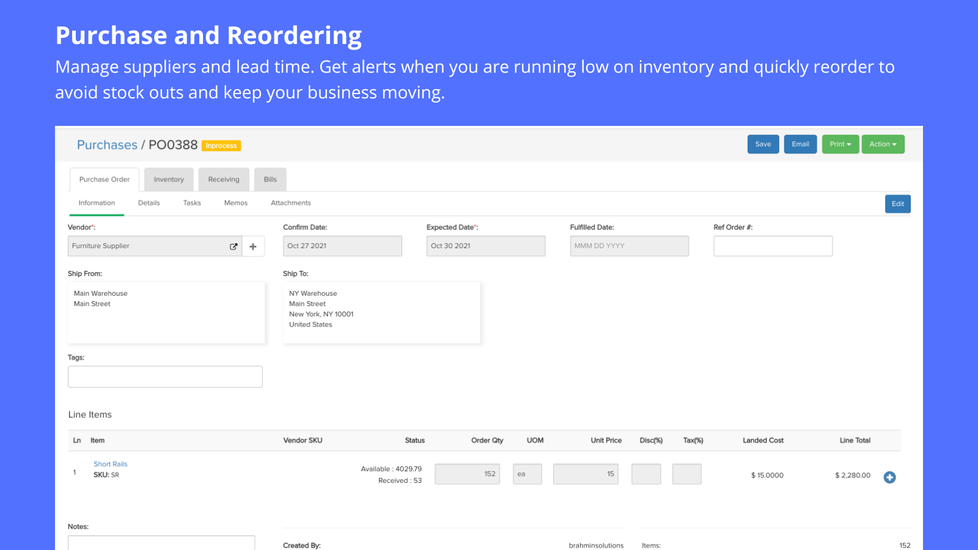Viewport: 978px width, 550px height.
Task: Add line item with blue plus icon
Action: coord(889,477)
